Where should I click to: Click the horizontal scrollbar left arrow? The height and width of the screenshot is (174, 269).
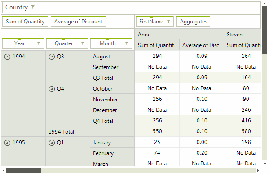(4, 170)
